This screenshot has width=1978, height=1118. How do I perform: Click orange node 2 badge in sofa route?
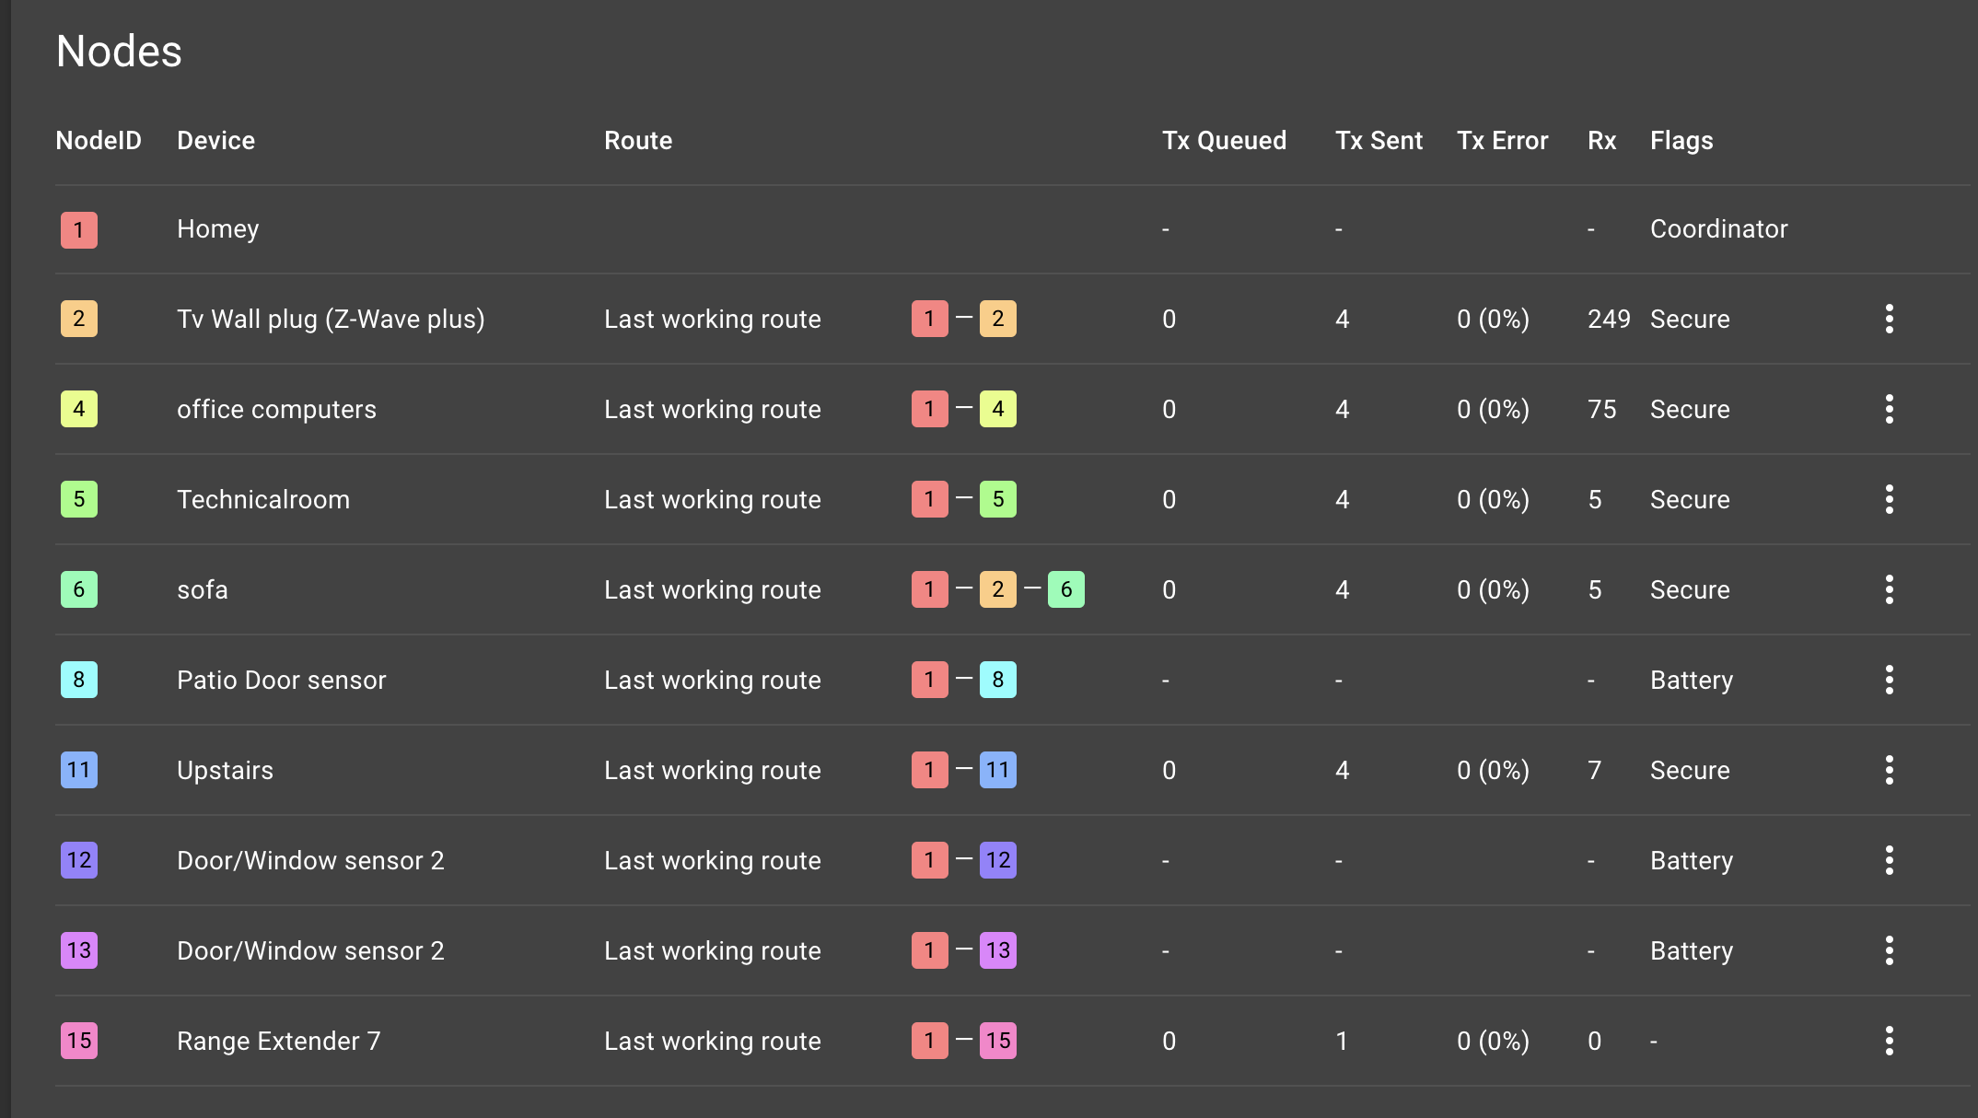coord(997,589)
